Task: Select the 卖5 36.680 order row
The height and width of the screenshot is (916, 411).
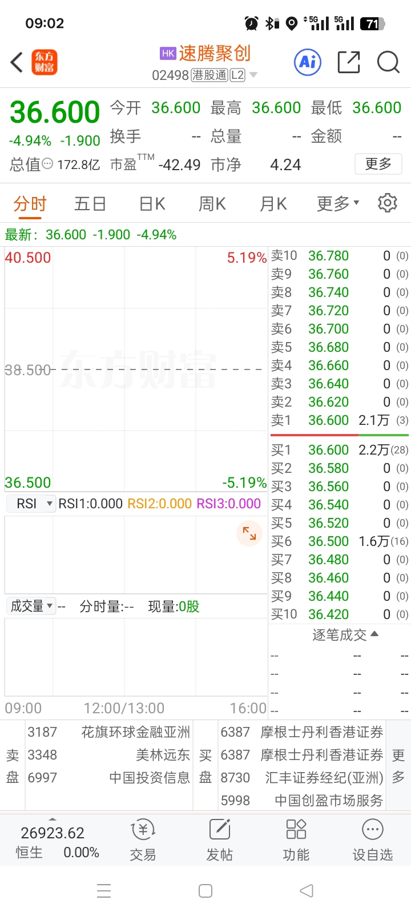Action: pyautogui.click(x=340, y=347)
